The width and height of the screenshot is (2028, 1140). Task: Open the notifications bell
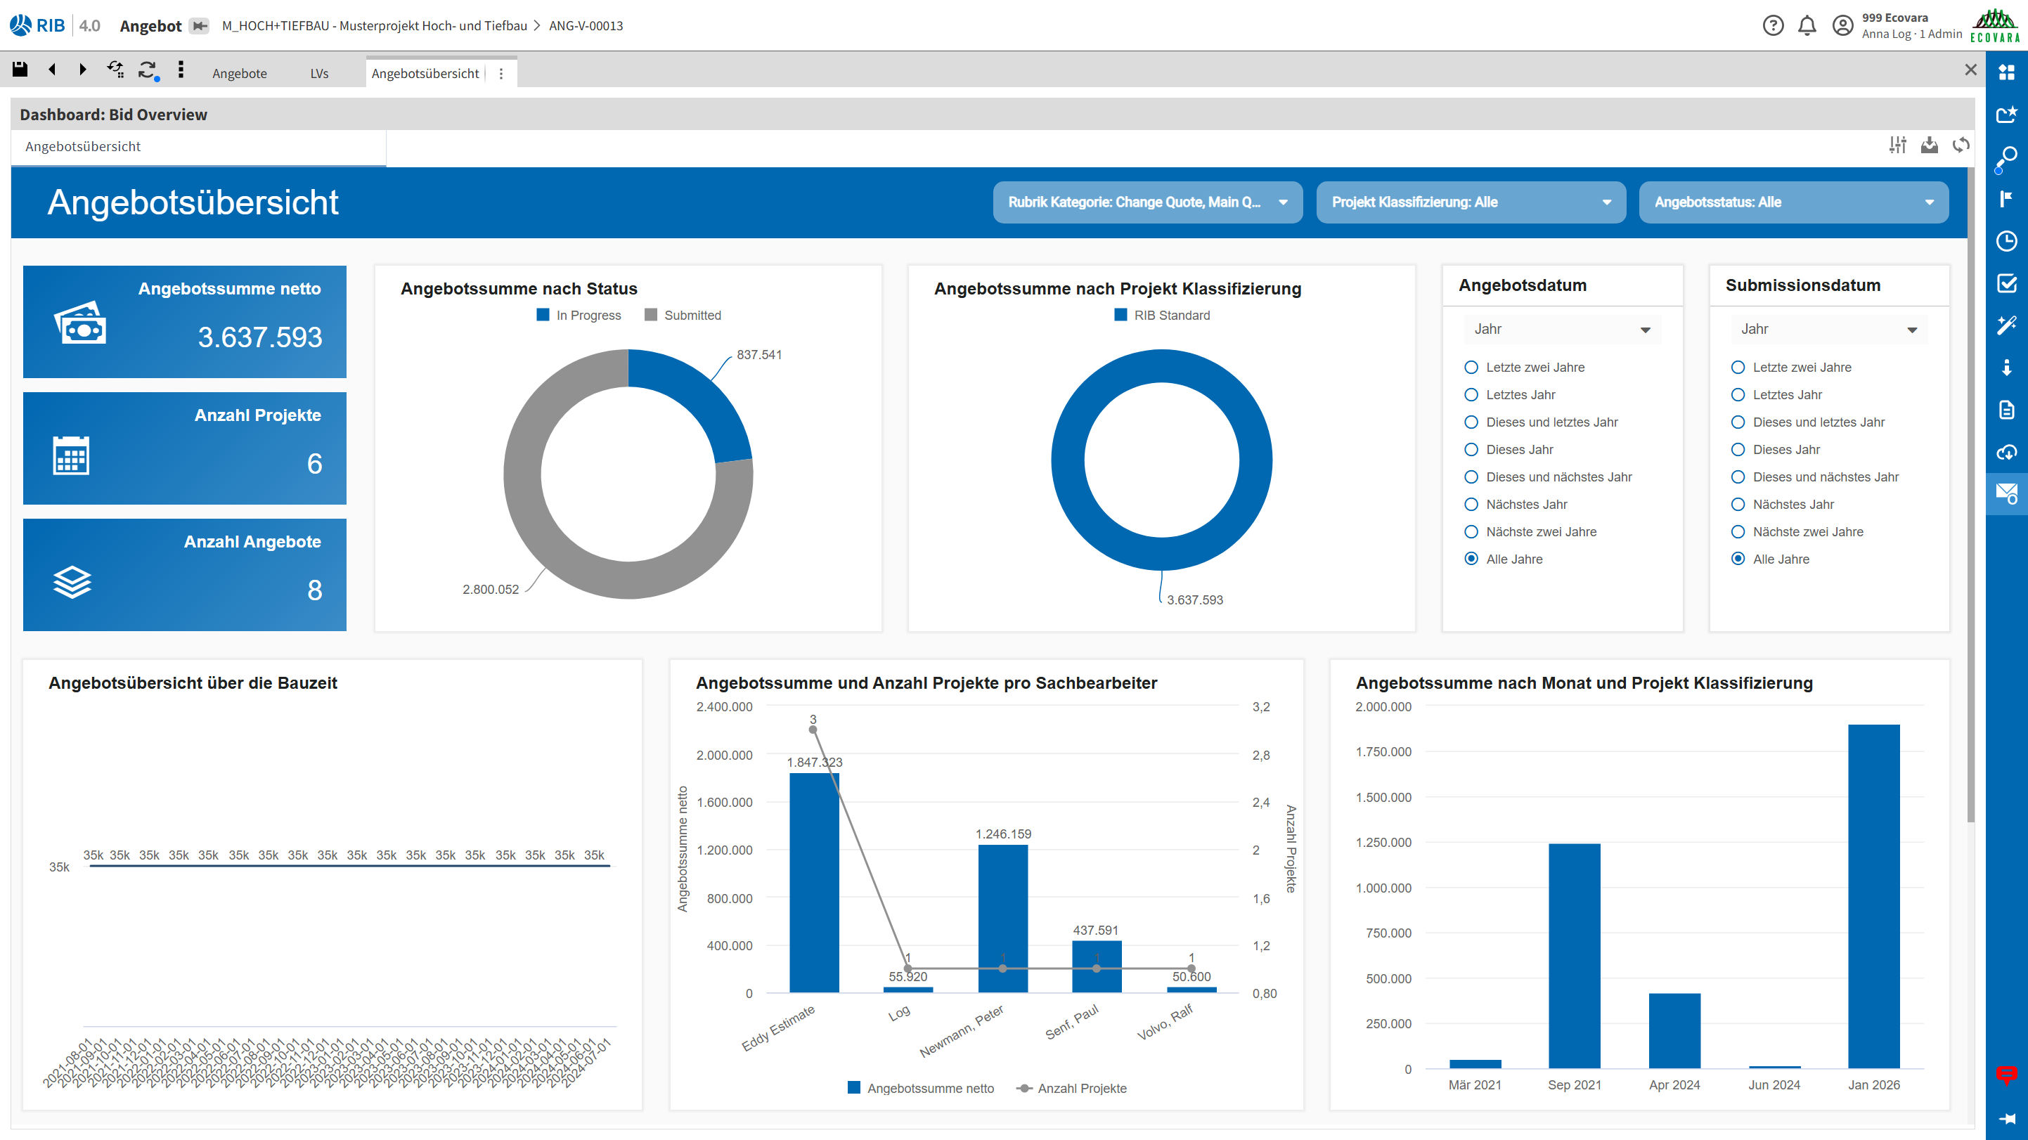(1807, 25)
